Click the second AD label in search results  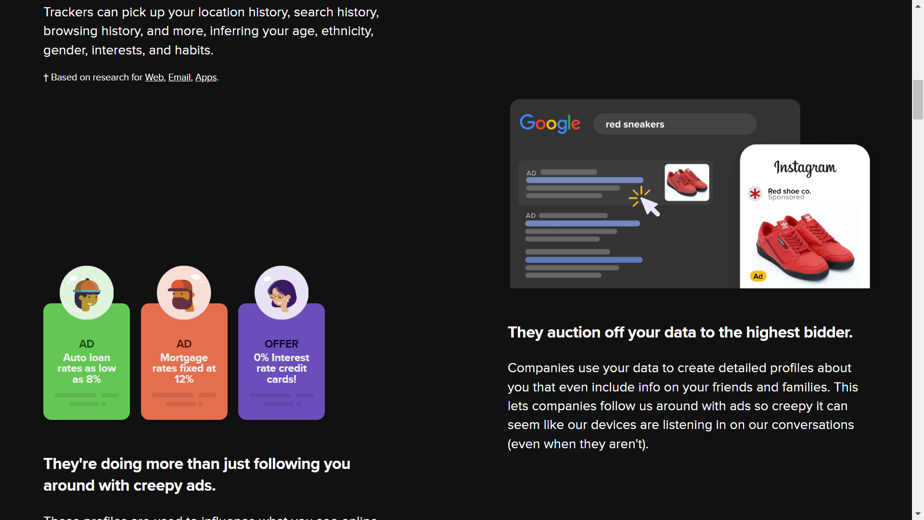(x=531, y=216)
